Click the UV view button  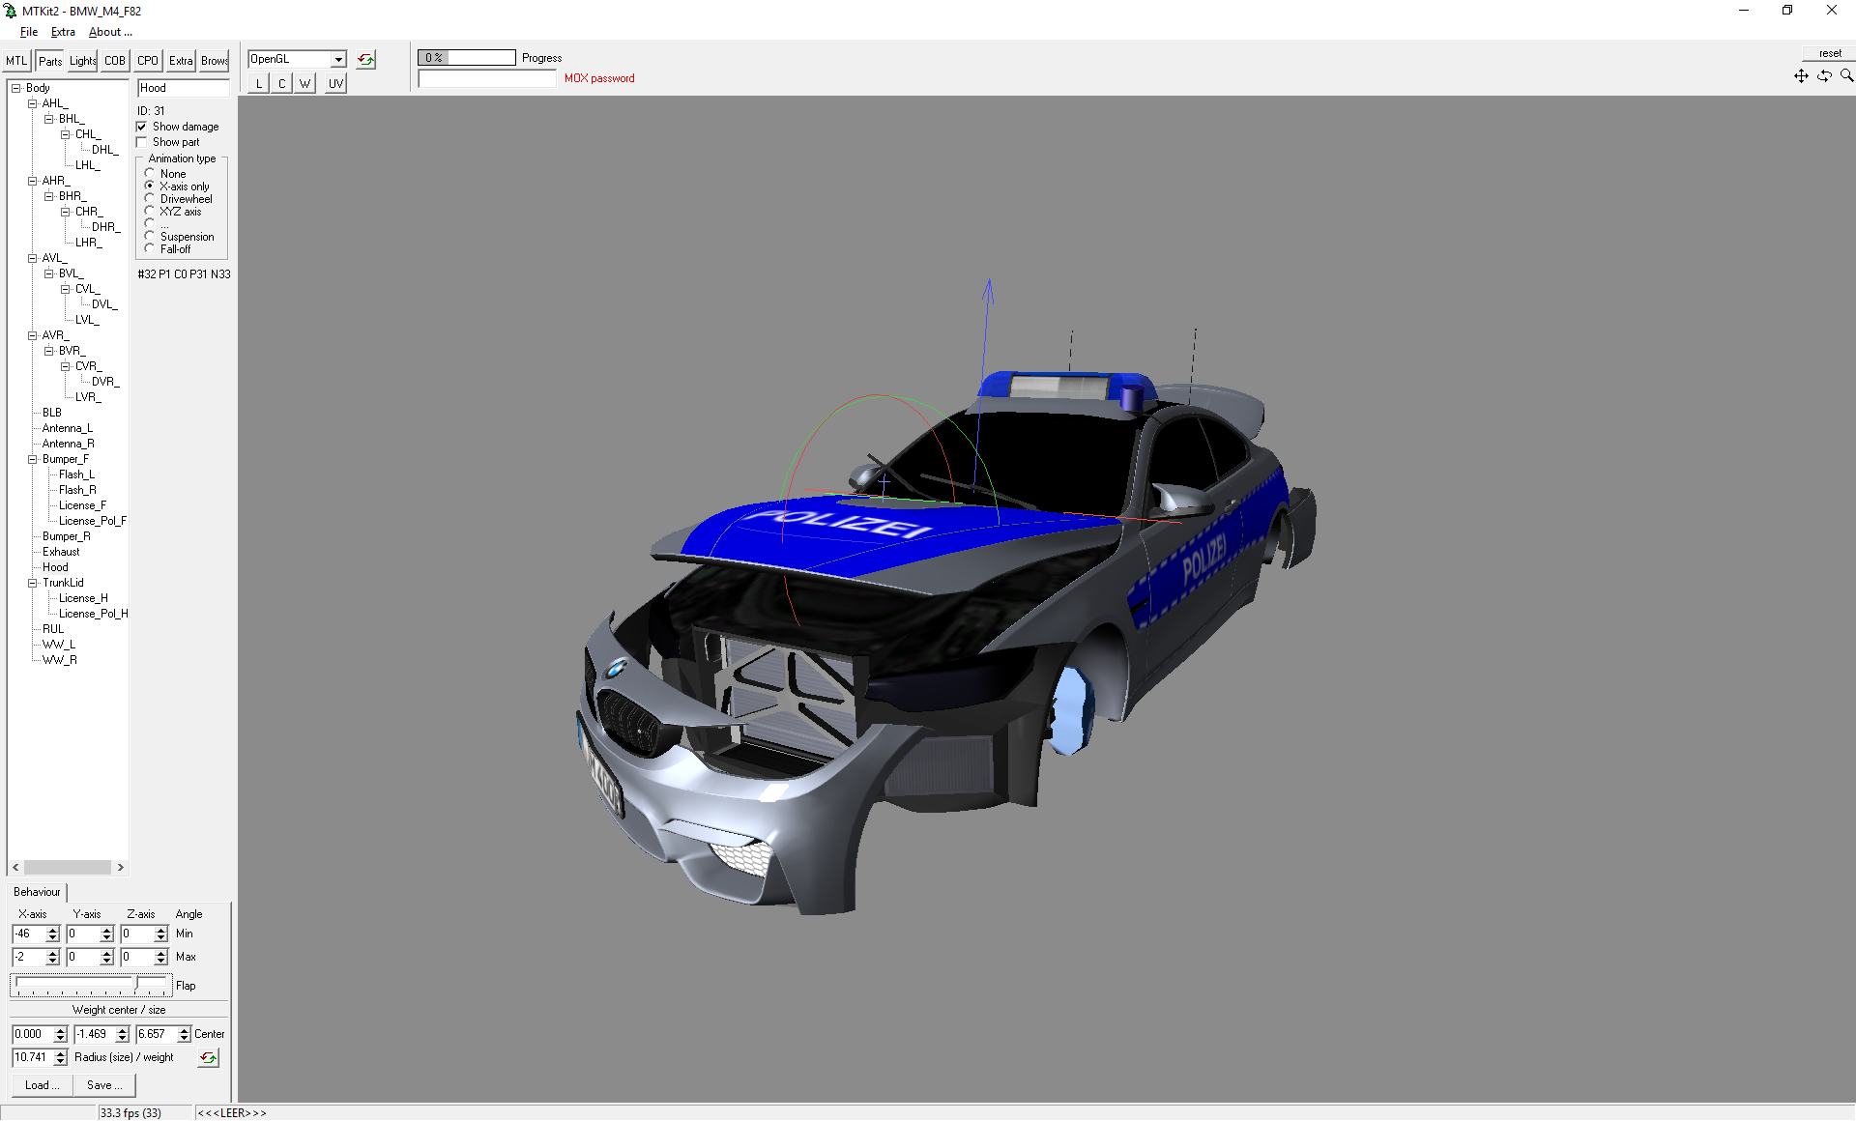(335, 84)
